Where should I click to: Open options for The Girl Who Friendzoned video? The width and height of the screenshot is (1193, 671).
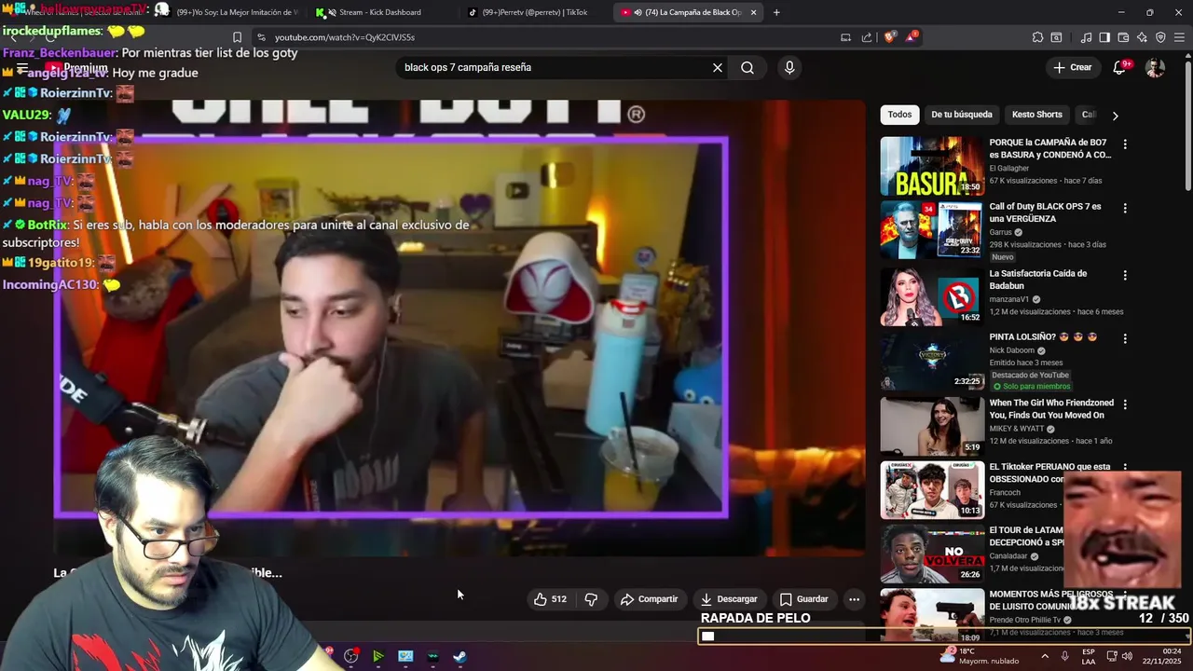coord(1125,404)
